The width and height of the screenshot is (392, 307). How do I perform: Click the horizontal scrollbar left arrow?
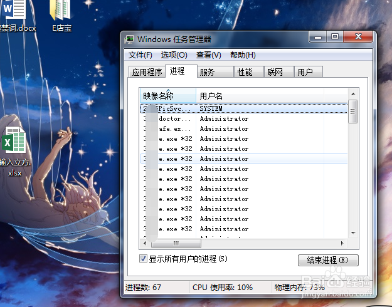pos(145,243)
